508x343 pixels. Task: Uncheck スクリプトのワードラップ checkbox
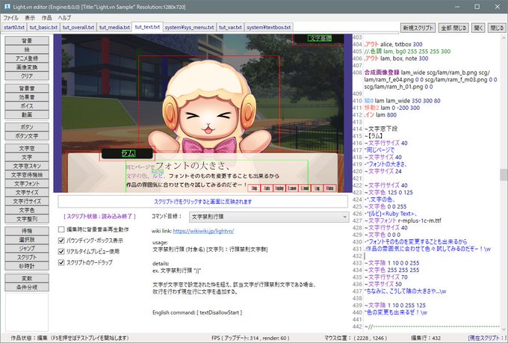click(61, 262)
